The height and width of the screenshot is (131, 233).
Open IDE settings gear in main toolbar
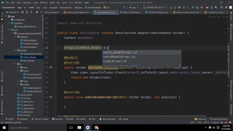pyautogui.click(x=226, y=7)
